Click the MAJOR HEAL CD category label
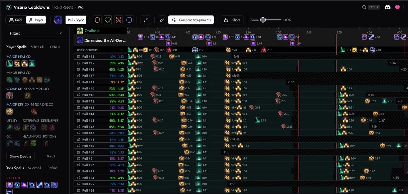This screenshot has width=408, height=194. coord(18,57)
